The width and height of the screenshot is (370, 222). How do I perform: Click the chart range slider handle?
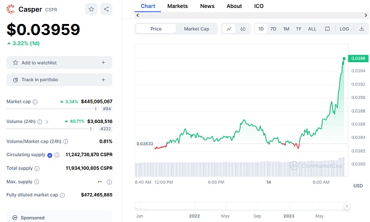(x=347, y=206)
